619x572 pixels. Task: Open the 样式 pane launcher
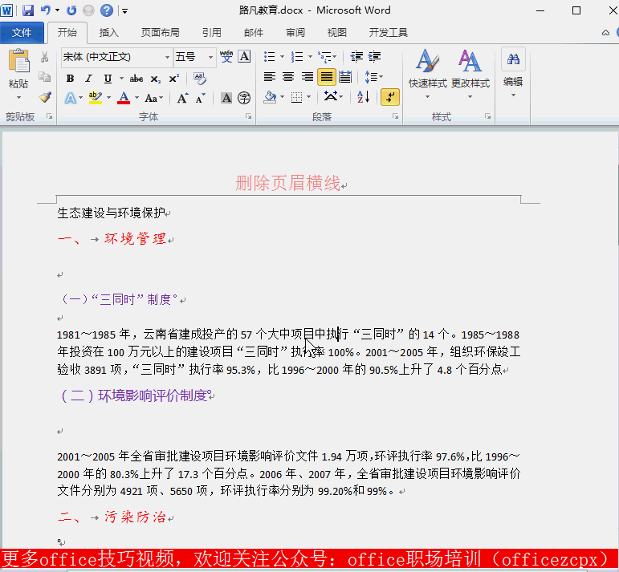click(x=488, y=116)
